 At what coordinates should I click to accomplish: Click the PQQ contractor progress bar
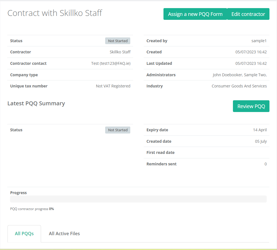pyautogui.click(x=138, y=199)
